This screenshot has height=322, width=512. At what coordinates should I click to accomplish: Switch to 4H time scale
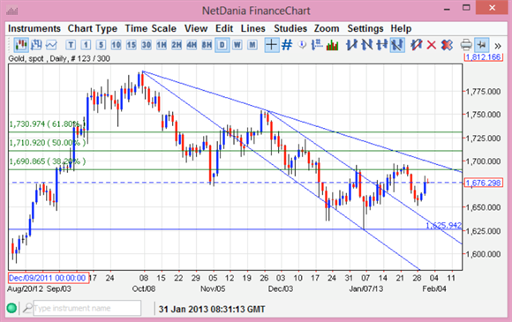[192, 45]
